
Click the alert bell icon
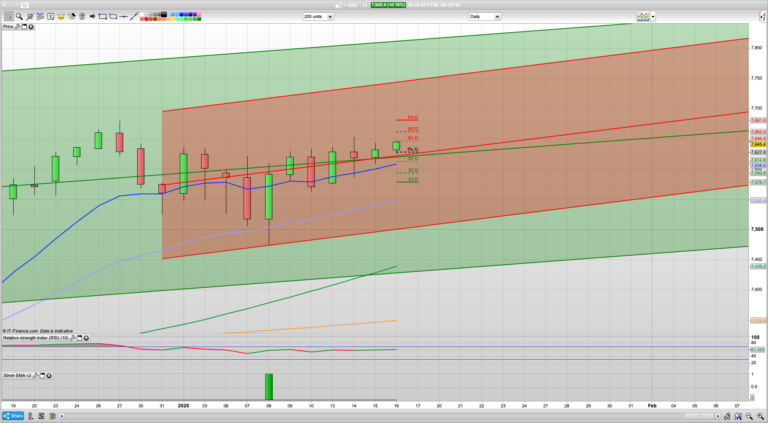pos(61,16)
